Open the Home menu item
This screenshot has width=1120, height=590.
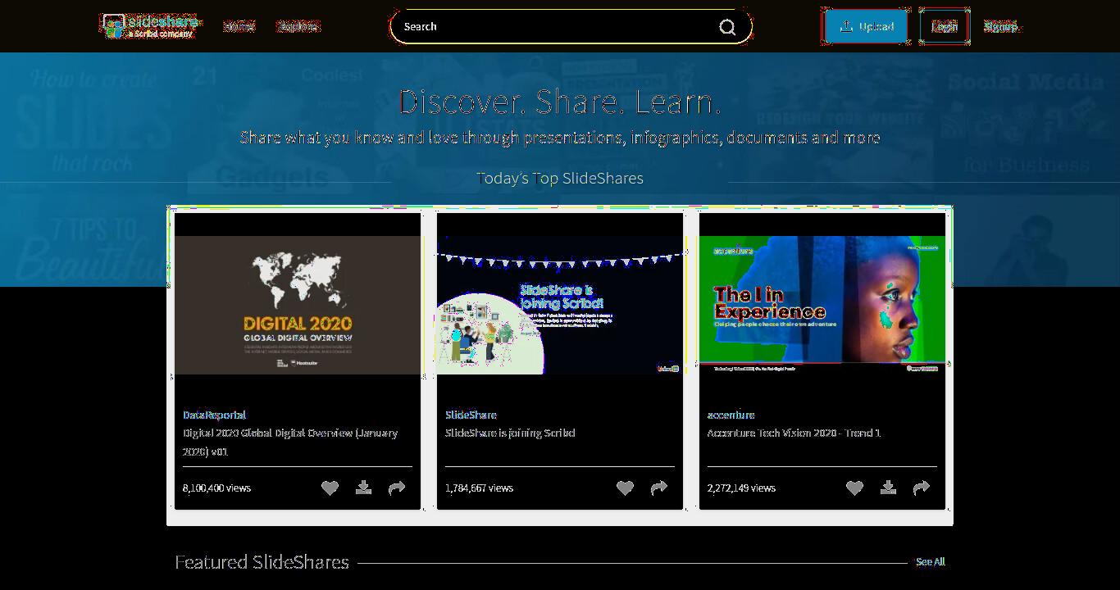pos(239,26)
